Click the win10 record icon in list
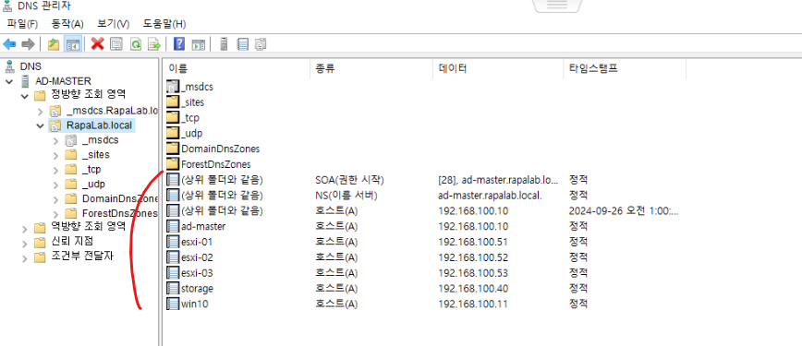Screen dimensions: 802x346 point(174,304)
